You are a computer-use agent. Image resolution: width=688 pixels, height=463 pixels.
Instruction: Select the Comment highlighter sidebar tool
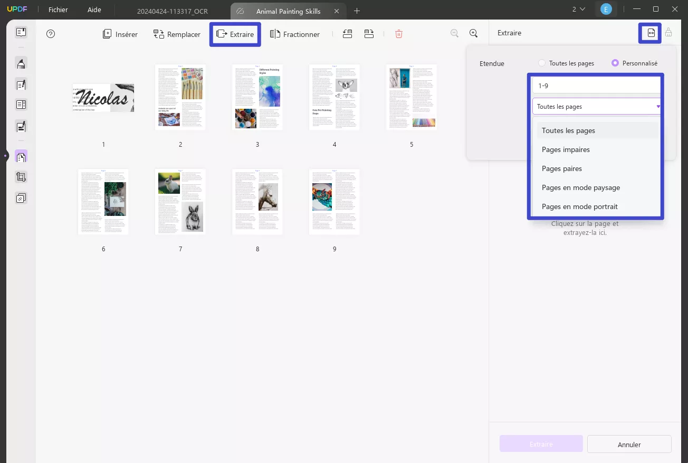pos(21,64)
